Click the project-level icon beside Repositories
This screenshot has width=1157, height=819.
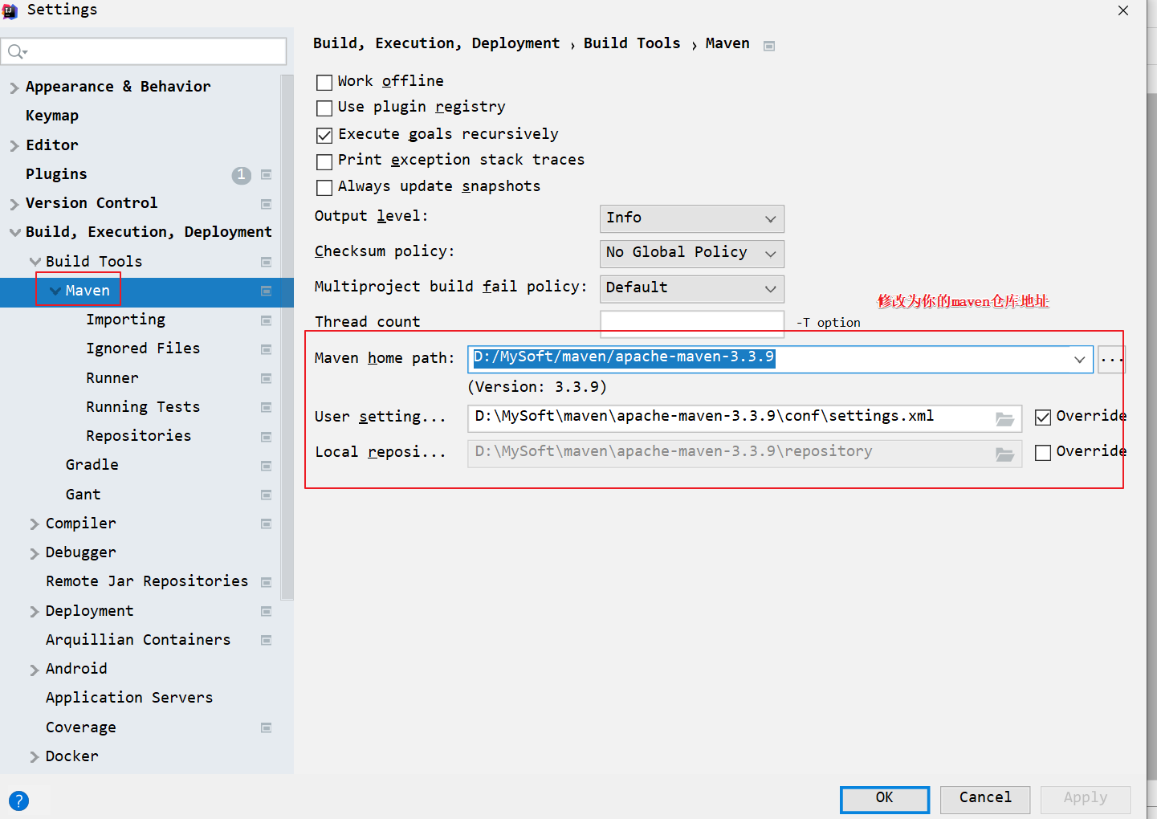(x=267, y=437)
